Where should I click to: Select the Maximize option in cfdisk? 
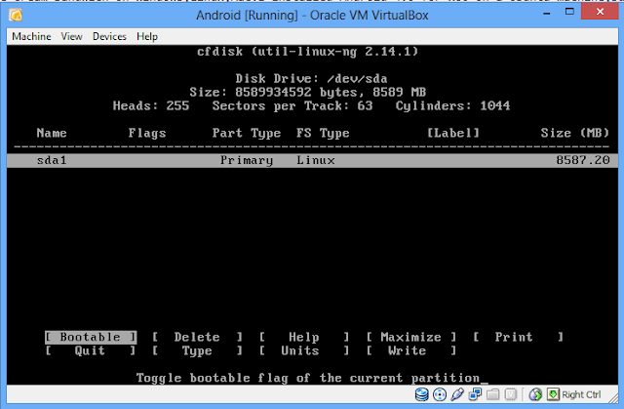411,338
